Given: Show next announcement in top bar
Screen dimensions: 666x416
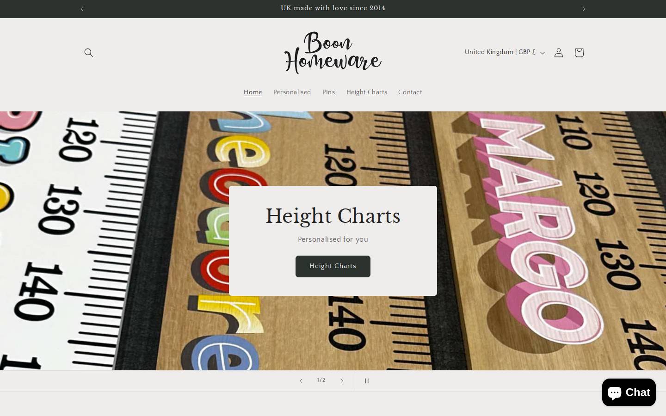Looking at the screenshot, I should [584, 9].
